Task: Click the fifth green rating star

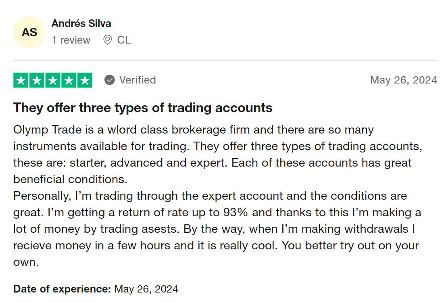Action: tap(85, 80)
